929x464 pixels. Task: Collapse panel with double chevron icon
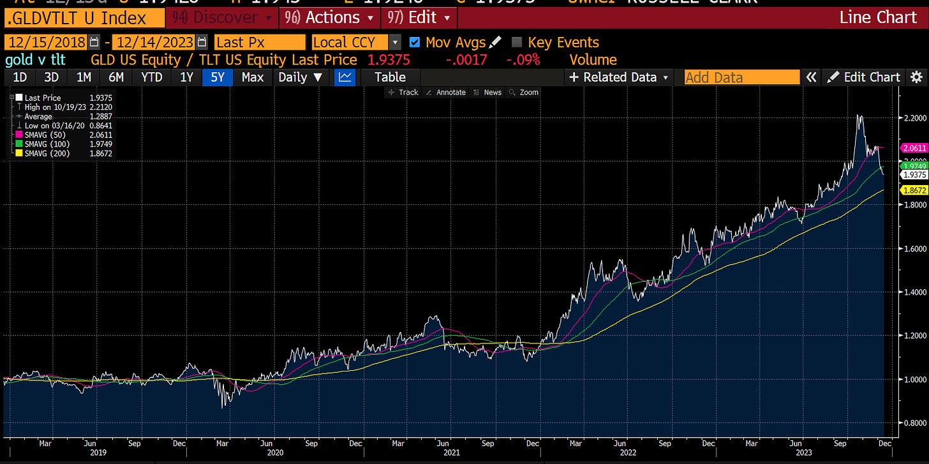coord(811,77)
